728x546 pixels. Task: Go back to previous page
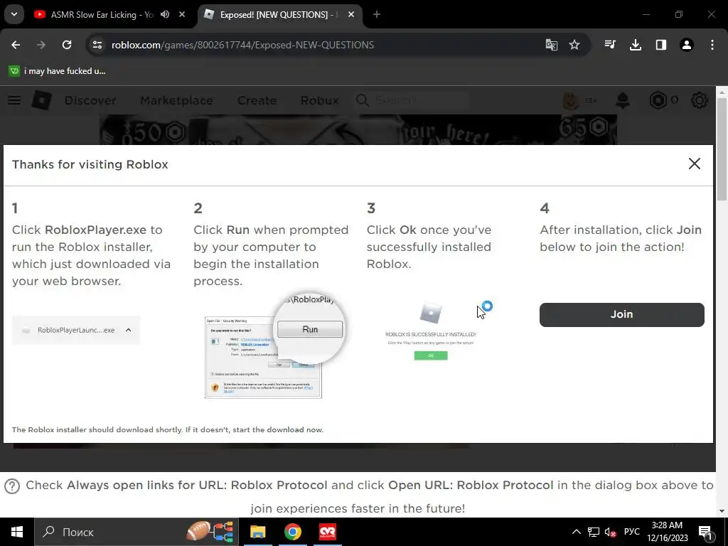click(16, 45)
